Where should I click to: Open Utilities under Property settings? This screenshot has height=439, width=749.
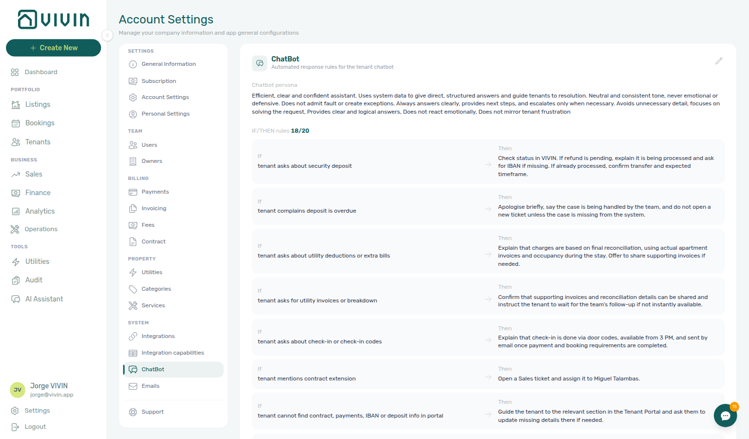(173, 272)
